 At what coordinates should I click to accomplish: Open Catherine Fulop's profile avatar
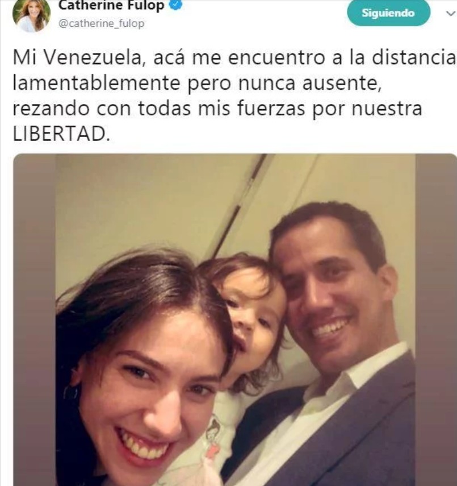tap(31, 15)
